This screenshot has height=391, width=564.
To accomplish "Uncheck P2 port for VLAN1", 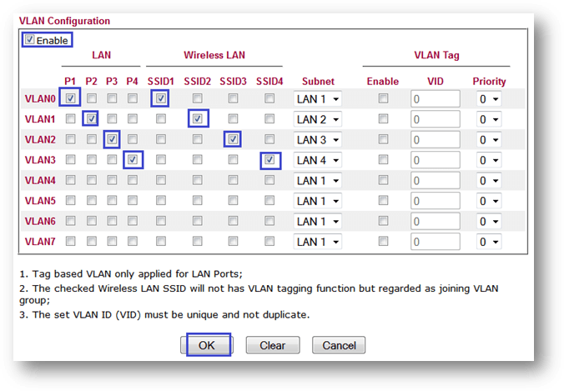I will point(91,119).
